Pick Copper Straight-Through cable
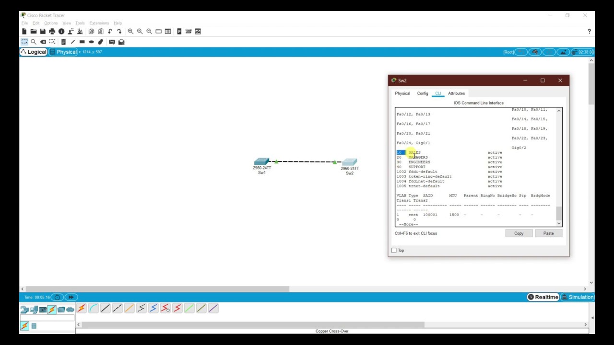This screenshot has width=614, height=345. 106,308
